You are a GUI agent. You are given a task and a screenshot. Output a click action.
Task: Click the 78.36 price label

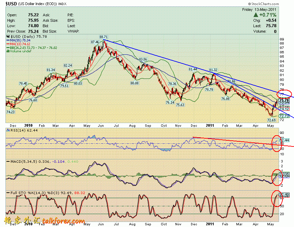(172, 84)
